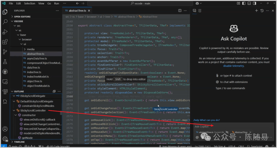Focus the Ask Copilot input box

coord(234,126)
